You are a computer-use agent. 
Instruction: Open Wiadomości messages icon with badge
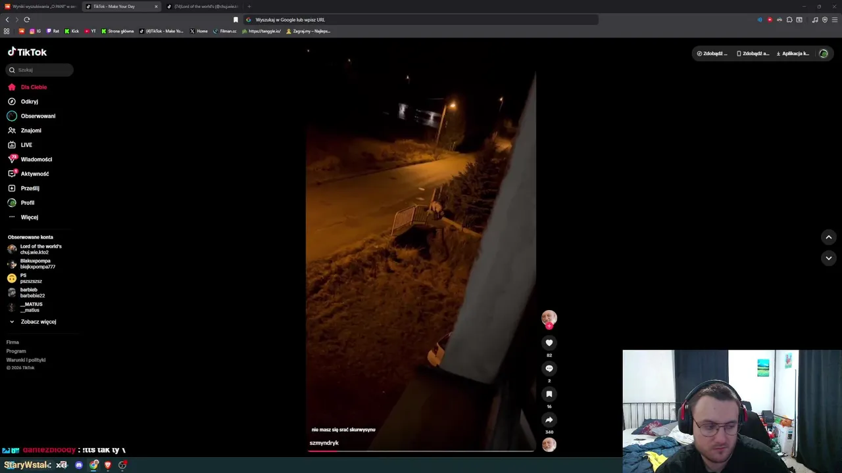[x=12, y=159]
